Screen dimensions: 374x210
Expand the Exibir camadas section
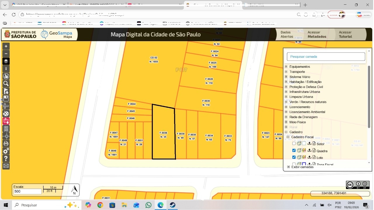pyautogui.click(x=289, y=167)
